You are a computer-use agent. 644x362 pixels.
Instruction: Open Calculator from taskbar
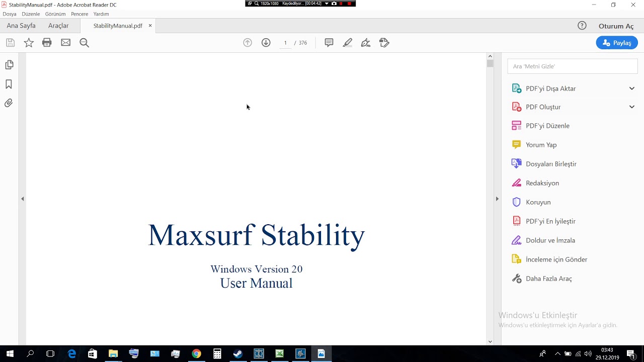point(217,354)
